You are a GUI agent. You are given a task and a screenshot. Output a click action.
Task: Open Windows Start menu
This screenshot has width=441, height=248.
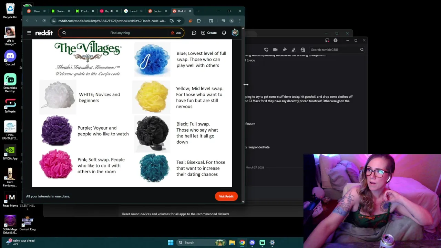tap(171, 242)
